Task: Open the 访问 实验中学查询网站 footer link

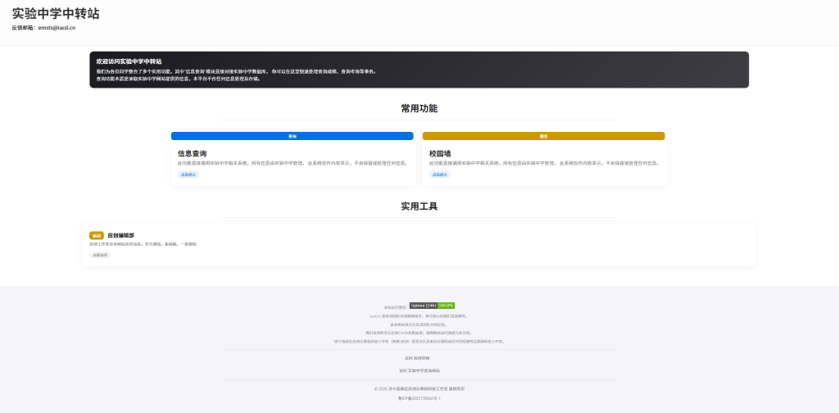Action: click(419, 370)
